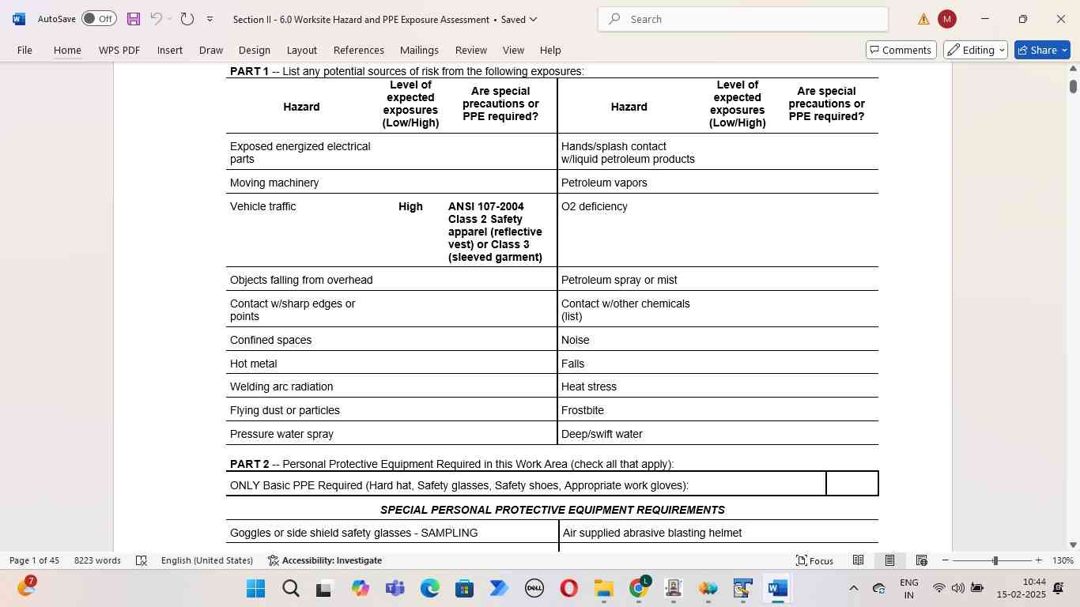The height and width of the screenshot is (607, 1080).
Task: Click the zoom out minus button
Action: (945, 560)
